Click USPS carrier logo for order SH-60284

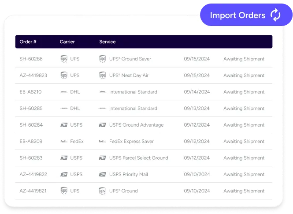pyautogui.click(x=64, y=125)
